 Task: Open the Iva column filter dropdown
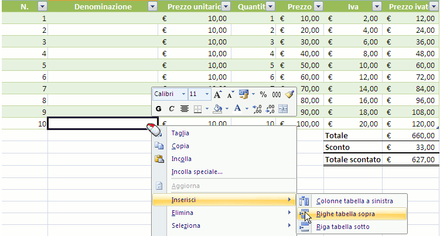coord(377,6)
